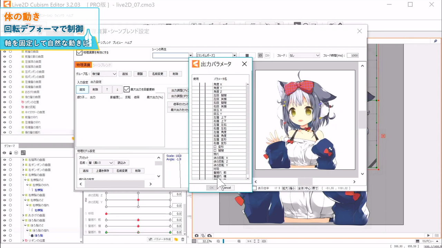The height and width of the screenshot is (248, 442).
Task: Toggle the lock circle for 右横髪の曲面
Action: point(10,195)
